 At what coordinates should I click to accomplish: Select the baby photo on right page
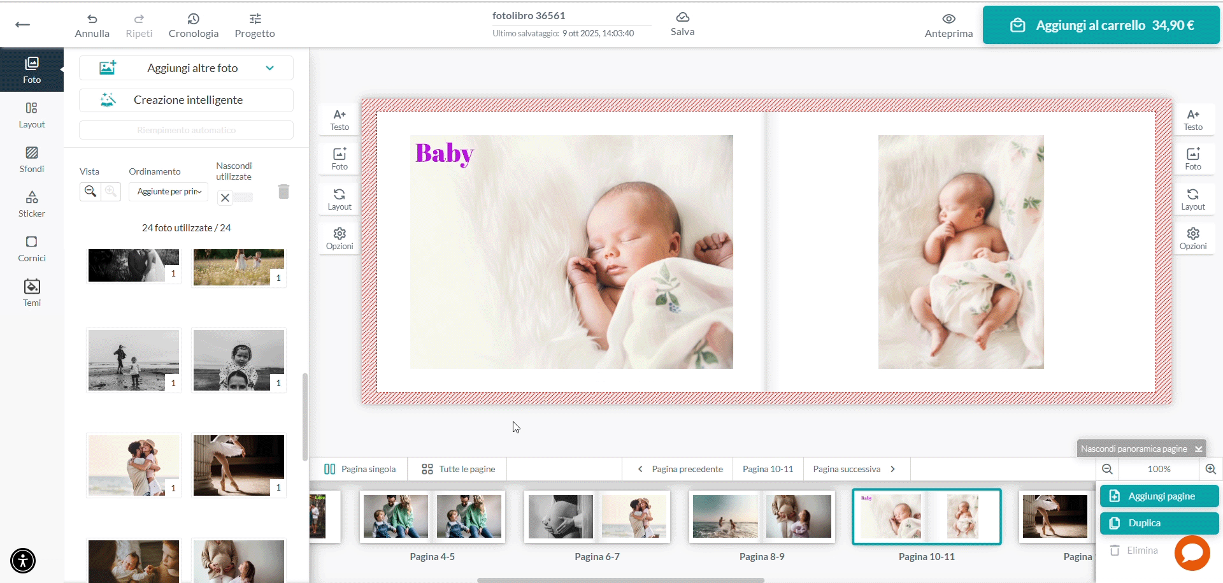(x=961, y=252)
